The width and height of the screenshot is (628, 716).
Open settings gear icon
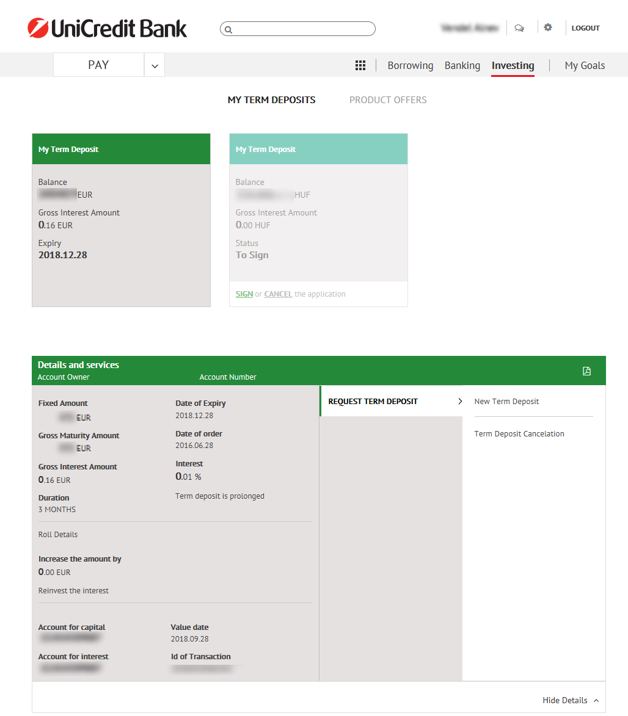click(x=548, y=27)
